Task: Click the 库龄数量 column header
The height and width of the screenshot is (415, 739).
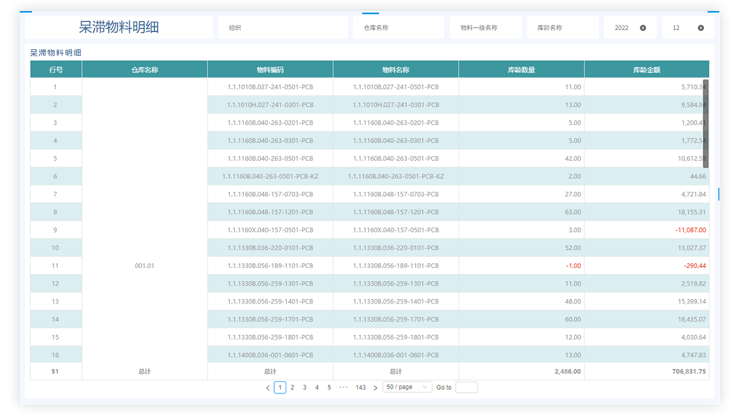Action: (x=521, y=69)
